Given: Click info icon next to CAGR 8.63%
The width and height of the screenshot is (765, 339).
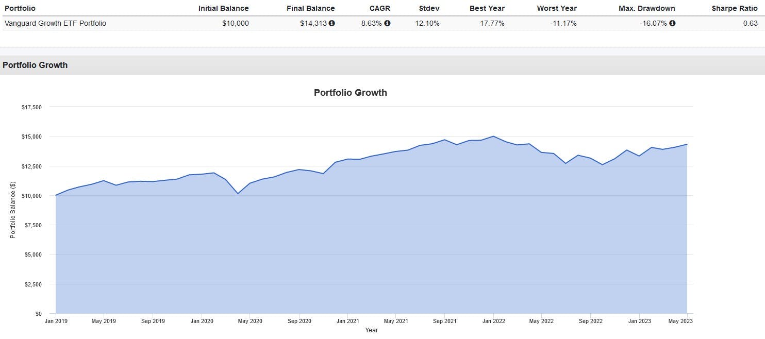Looking at the screenshot, I should [388, 23].
